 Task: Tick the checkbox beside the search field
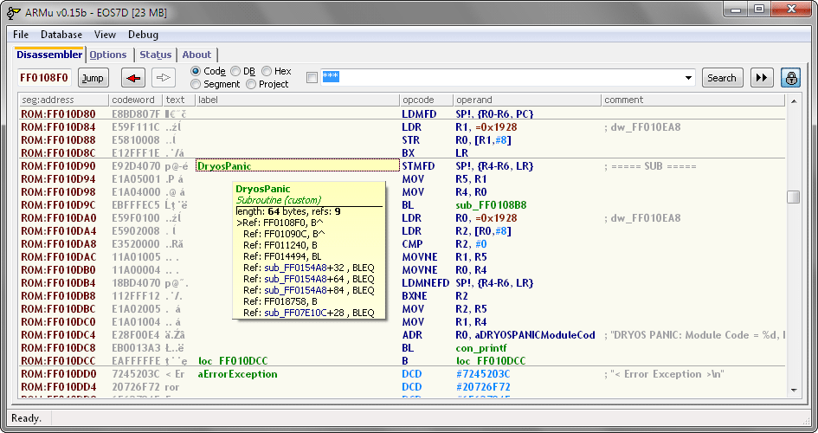point(312,78)
